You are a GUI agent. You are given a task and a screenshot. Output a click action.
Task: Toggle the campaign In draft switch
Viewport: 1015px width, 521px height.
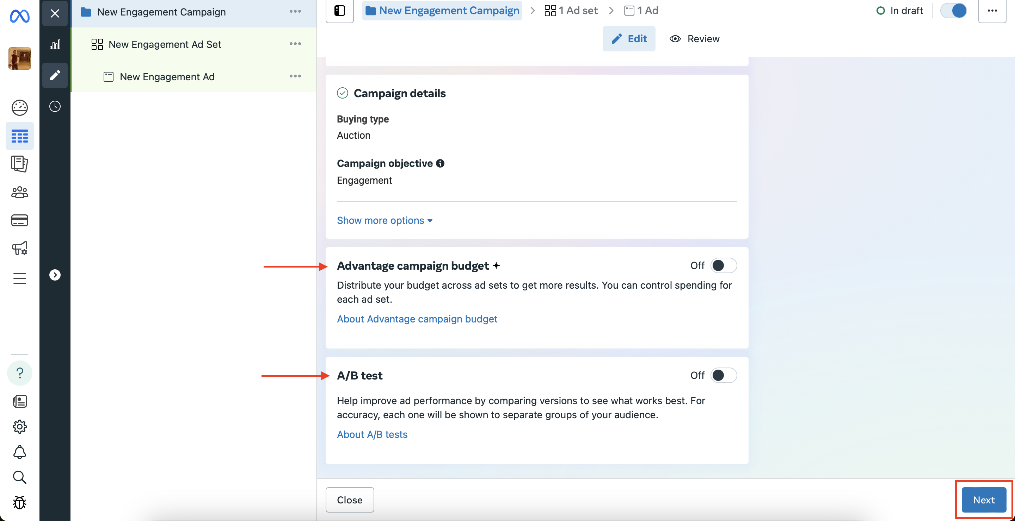pyautogui.click(x=954, y=11)
